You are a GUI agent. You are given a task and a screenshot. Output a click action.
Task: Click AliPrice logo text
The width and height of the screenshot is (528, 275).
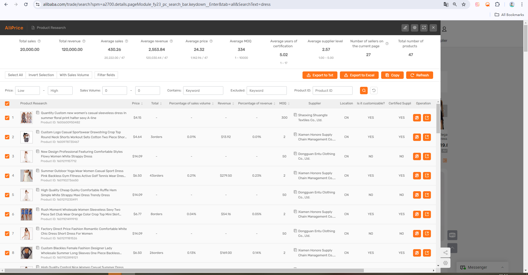[x=14, y=28]
